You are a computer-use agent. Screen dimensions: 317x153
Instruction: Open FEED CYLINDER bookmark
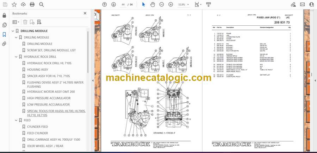coord(37,133)
